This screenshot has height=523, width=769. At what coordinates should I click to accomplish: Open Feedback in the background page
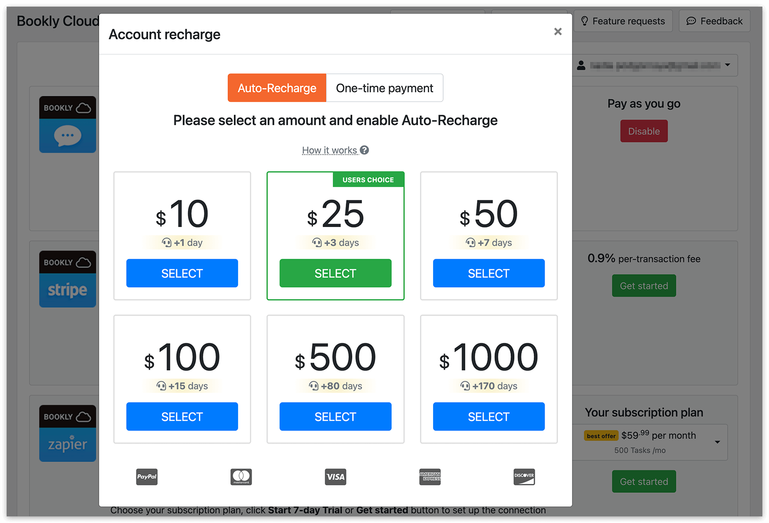click(714, 21)
